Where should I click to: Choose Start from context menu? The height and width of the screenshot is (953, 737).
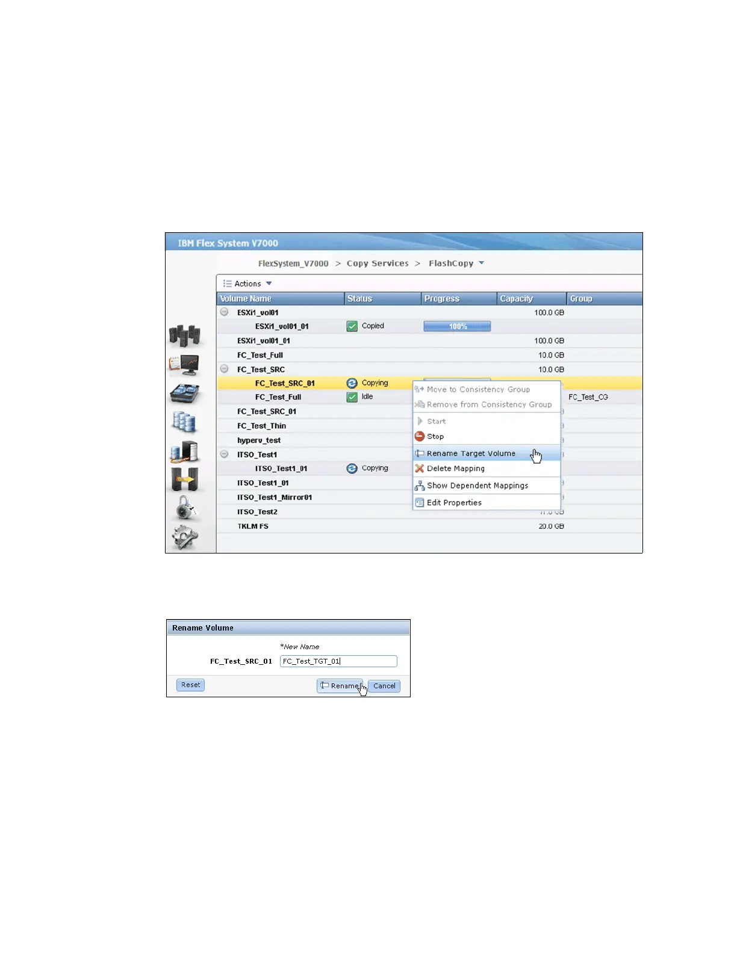(487, 422)
